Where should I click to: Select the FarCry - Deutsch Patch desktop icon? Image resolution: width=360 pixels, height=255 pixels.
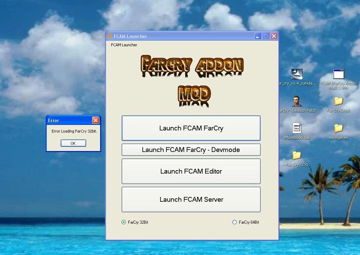coord(297,101)
